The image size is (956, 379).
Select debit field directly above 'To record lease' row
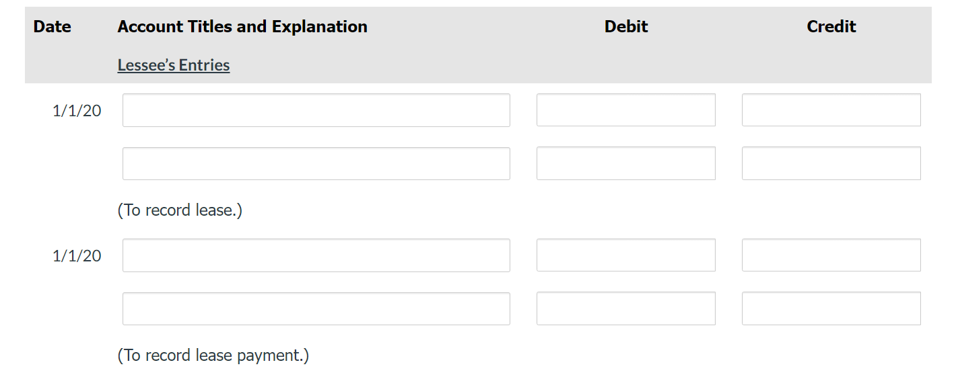625,163
